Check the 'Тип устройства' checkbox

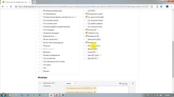(42, 58)
